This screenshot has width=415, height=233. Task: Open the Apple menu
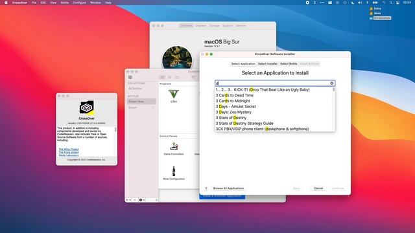coord(6,3)
